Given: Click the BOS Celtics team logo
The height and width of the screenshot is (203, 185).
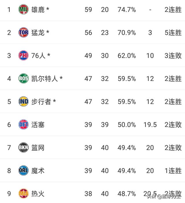Looking at the screenshot, I should click(23, 78).
